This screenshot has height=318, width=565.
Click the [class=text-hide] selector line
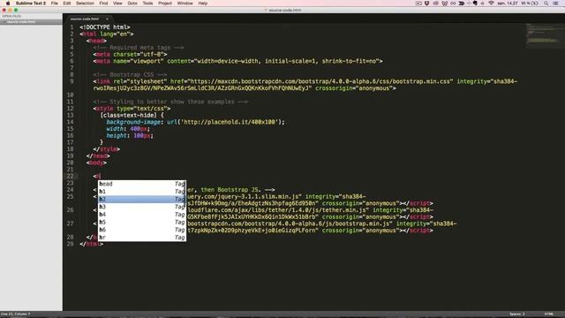[x=132, y=116]
